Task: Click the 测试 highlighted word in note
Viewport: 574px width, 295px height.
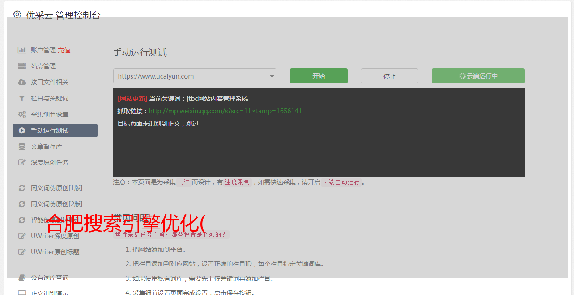Action: click(x=183, y=182)
